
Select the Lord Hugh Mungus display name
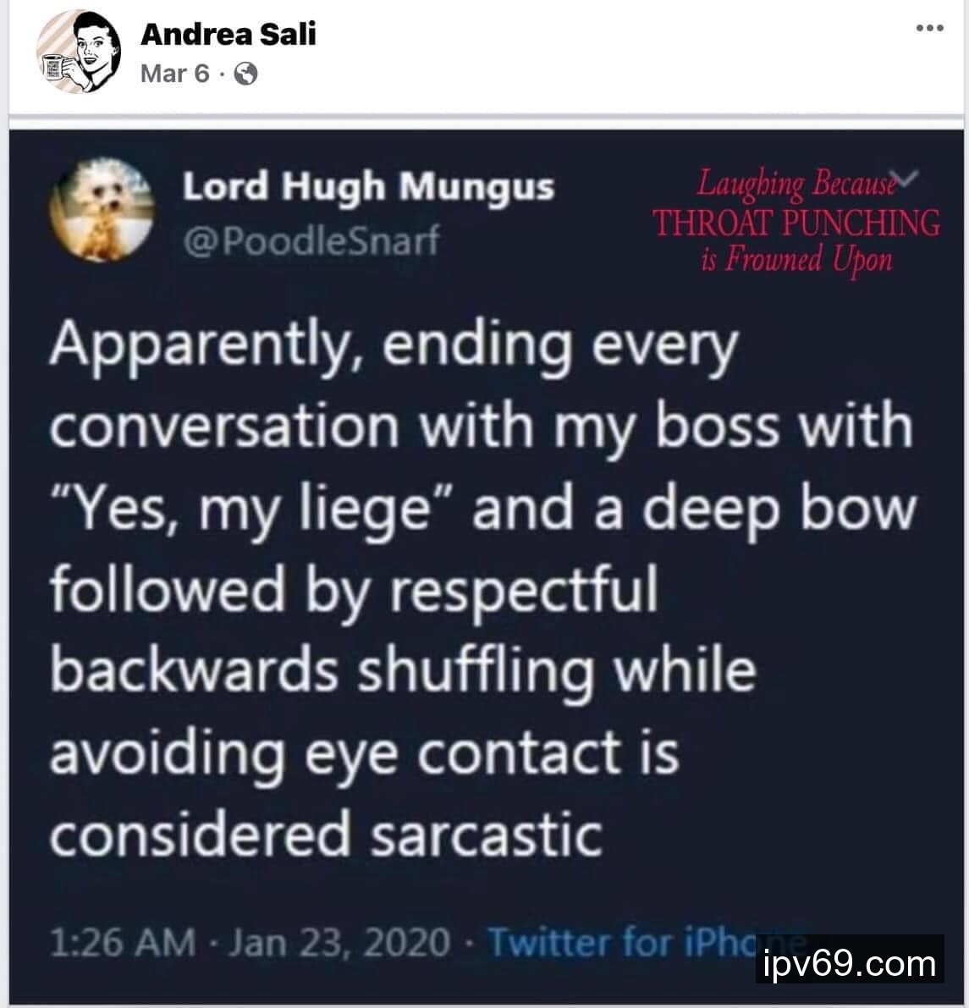[368, 187]
